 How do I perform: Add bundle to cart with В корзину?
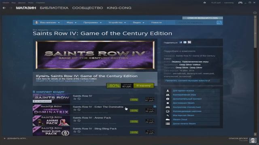tap(143, 86)
